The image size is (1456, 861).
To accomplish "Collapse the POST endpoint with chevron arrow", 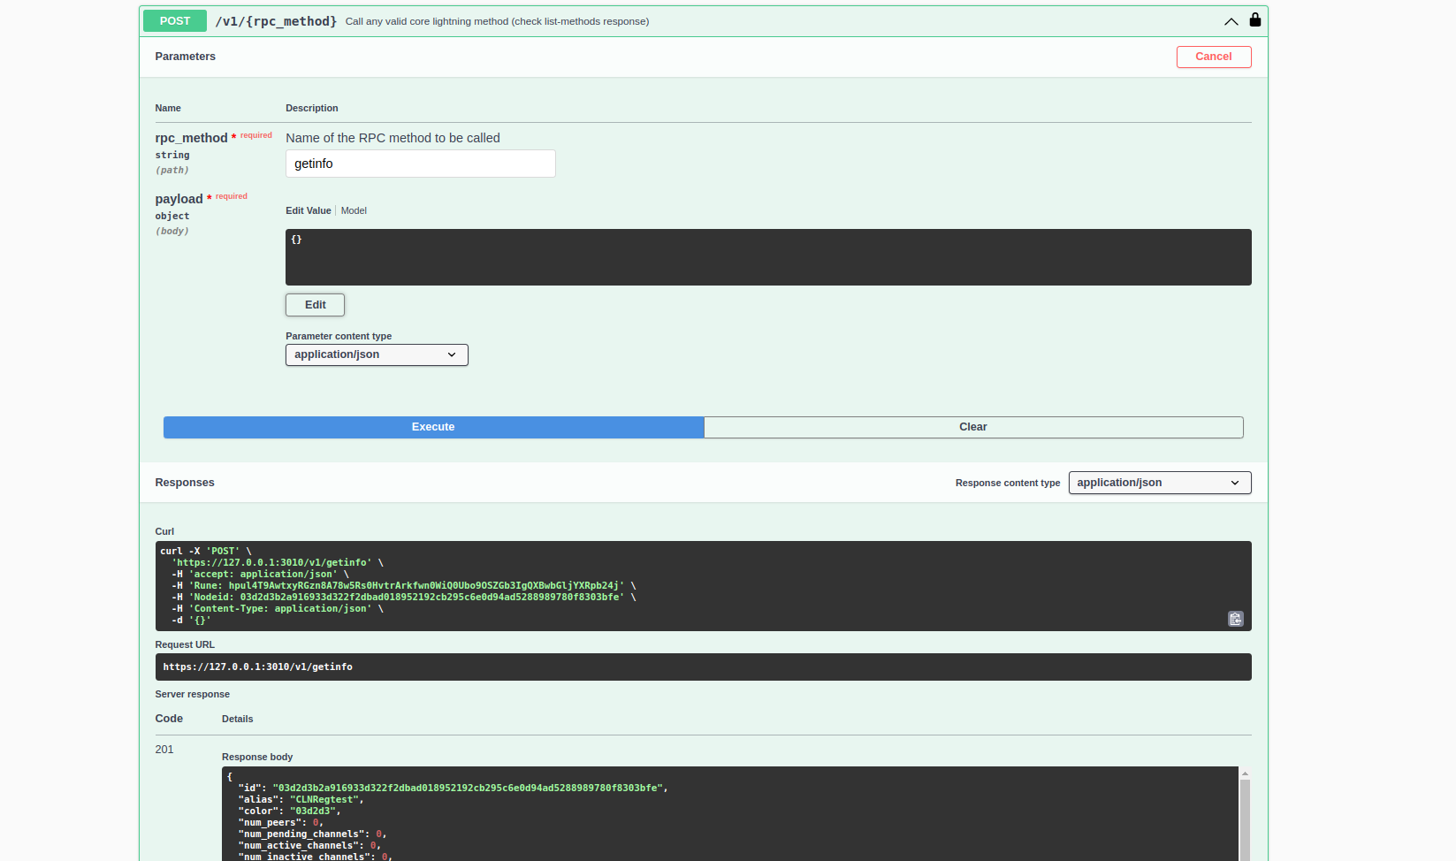I will 1231,21.
